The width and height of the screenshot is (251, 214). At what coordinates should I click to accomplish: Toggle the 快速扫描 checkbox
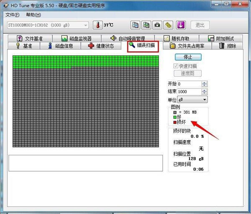(x=176, y=66)
